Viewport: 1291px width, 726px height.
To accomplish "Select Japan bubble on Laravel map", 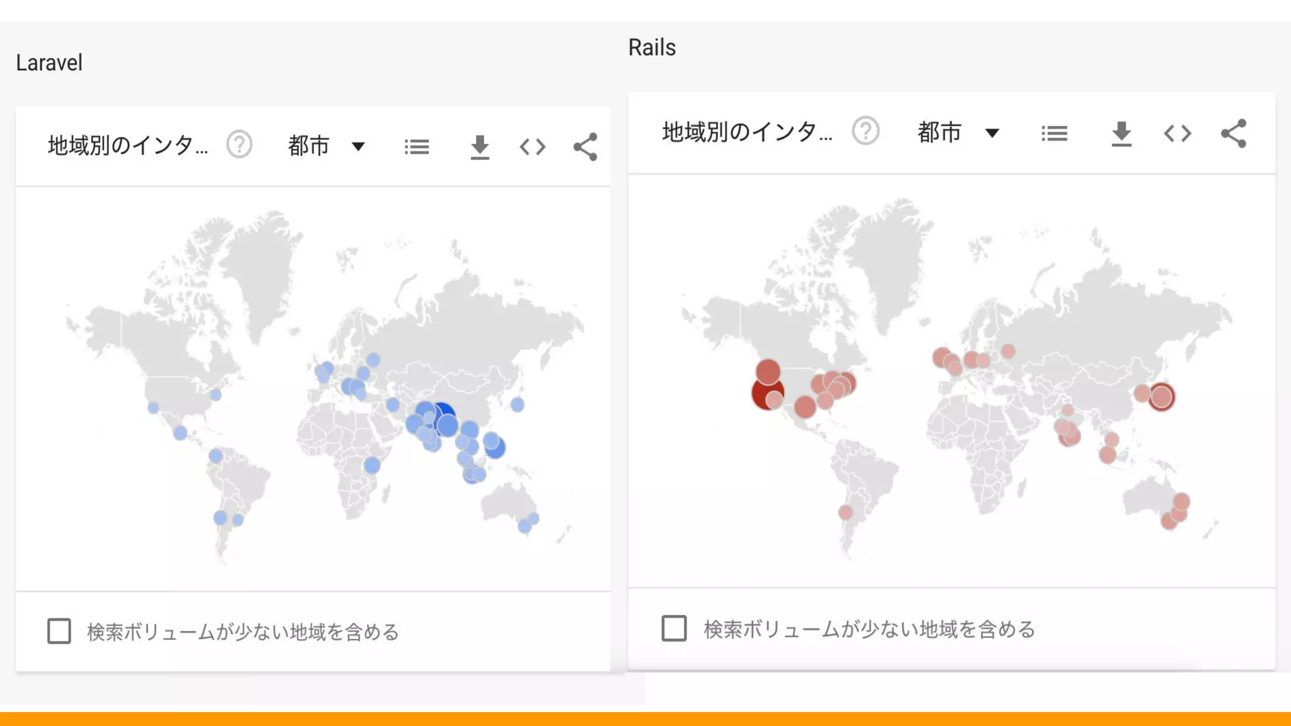I will [x=518, y=405].
